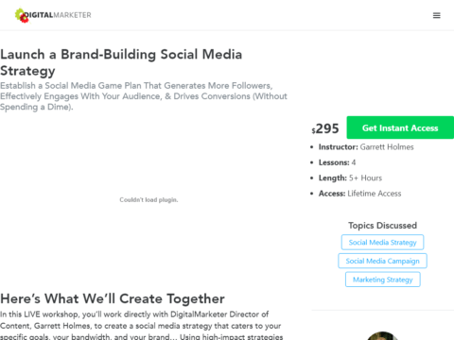Click the Launch a Brand-Building Social Media Strategy heading
Viewport: 454px width, 340px height.
[121, 62]
